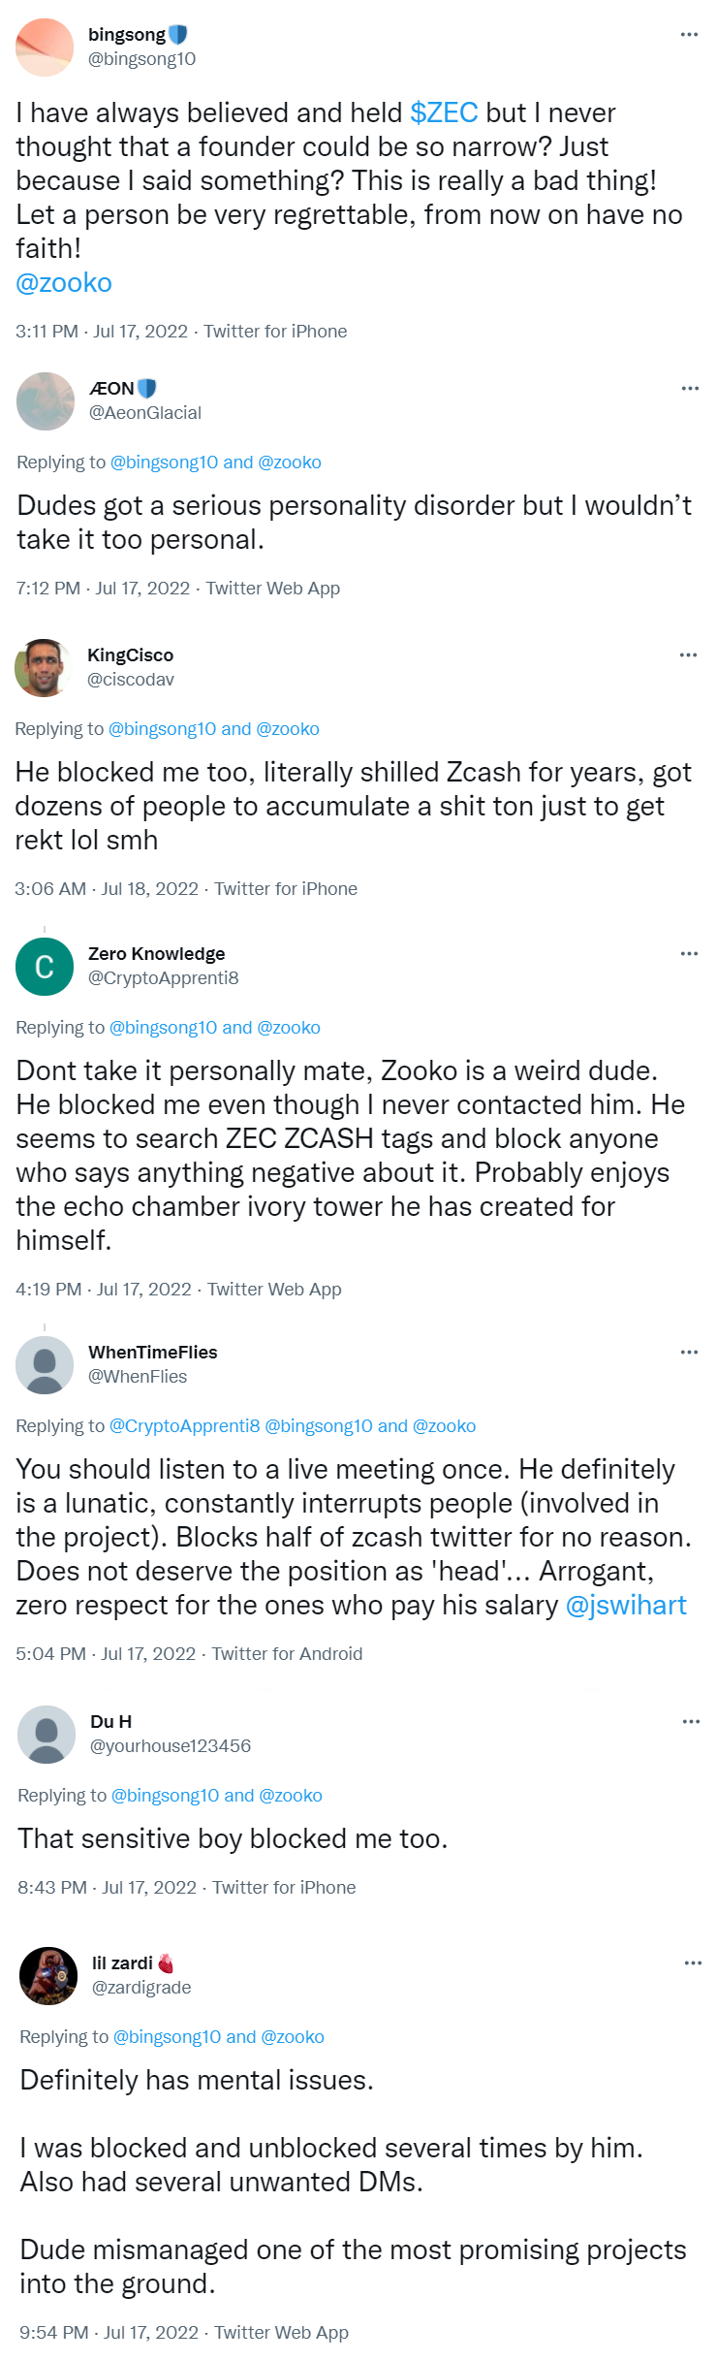Open the @CryptoApprenti8 link in WhenTimeFlies' reply

(184, 1426)
